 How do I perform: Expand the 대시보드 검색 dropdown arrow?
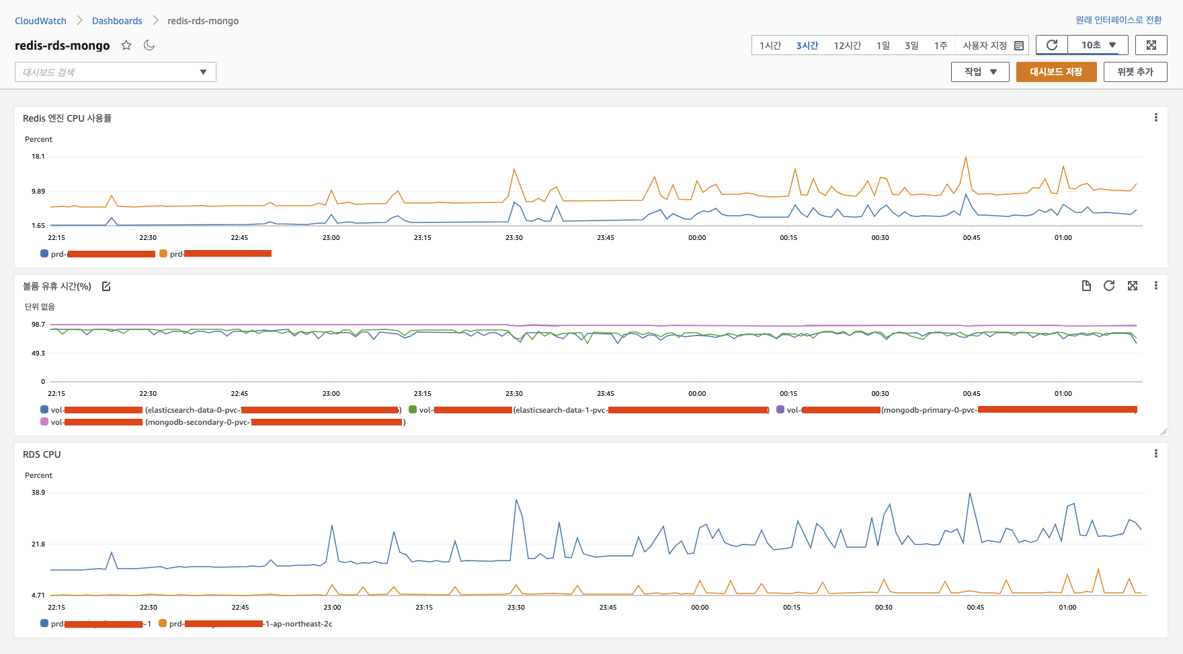pyautogui.click(x=203, y=72)
